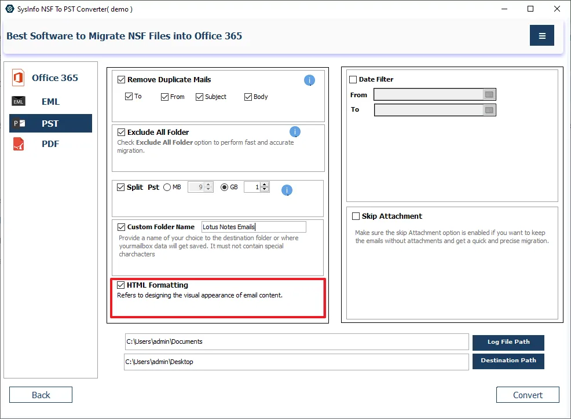The width and height of the screenshot is (571, 419).
Task: Open the hamburger menu in the header
Action: pos(541,36)
